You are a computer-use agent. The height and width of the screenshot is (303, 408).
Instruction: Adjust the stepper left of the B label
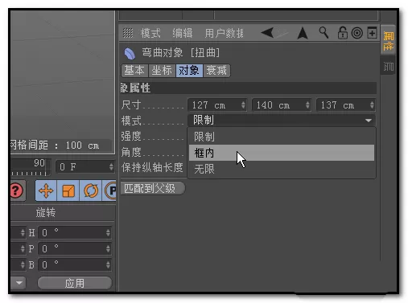click(23, 265)
